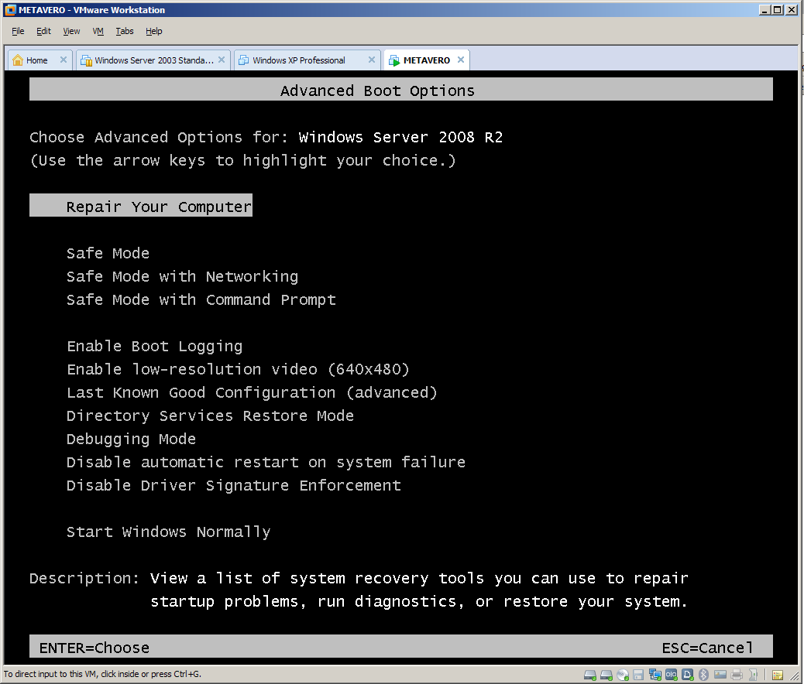Image resolution: width=804 pixels, height=684 pixels.
Task: Click the second hard disk status icon
Action: point(606,675)
